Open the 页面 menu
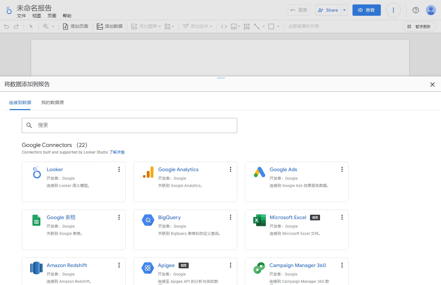The height and width of the screenshot is (285, 441). [52, 16]
